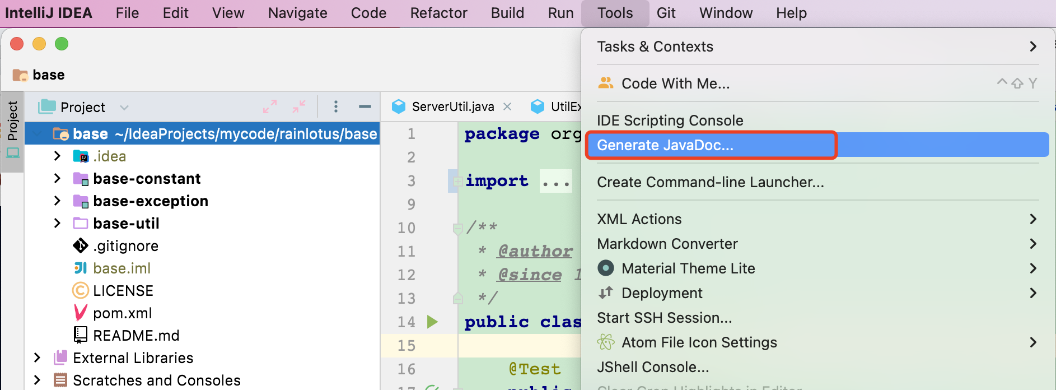Click the IntelliJ IDEA application menu
1056x390 pixels.
point(49,13)
